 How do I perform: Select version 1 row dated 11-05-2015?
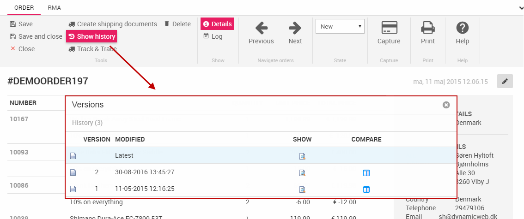click(x=144, y=189)
